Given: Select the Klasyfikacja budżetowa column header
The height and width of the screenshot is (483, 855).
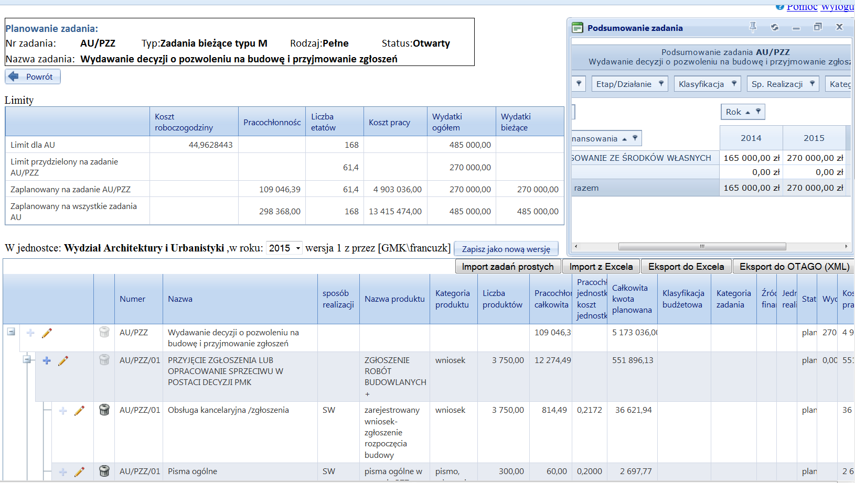Looking at the screenshot, I should pyautogui.click(x=683, y=299).
